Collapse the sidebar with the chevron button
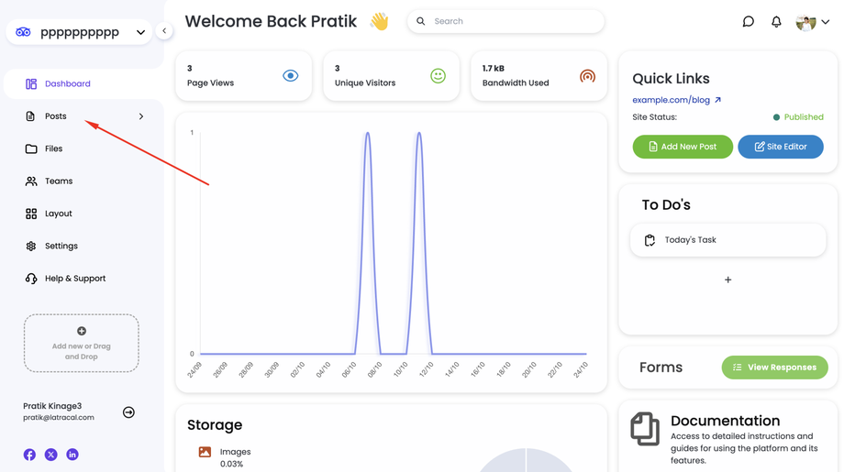 tap(164, 31)
